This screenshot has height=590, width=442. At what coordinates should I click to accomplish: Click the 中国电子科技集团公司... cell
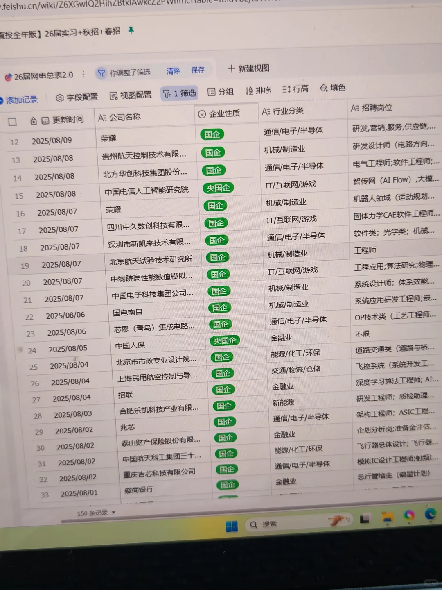153,294
